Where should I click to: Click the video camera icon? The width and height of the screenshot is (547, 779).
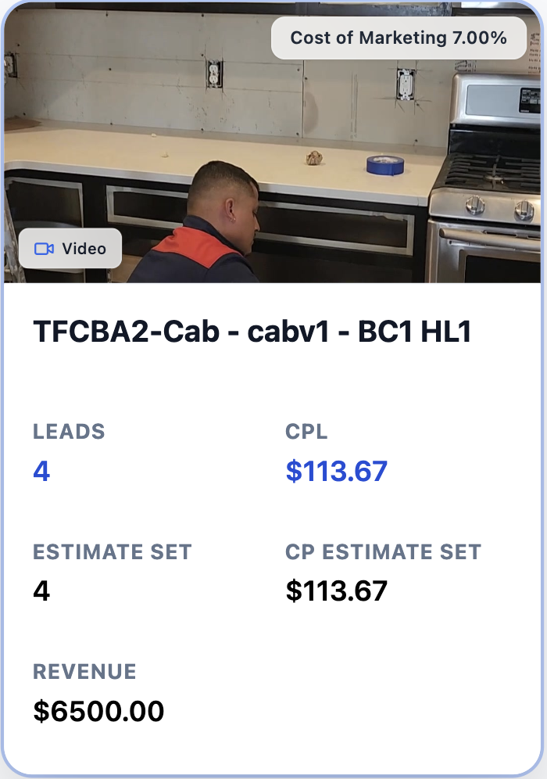click(x=45, y=249)
